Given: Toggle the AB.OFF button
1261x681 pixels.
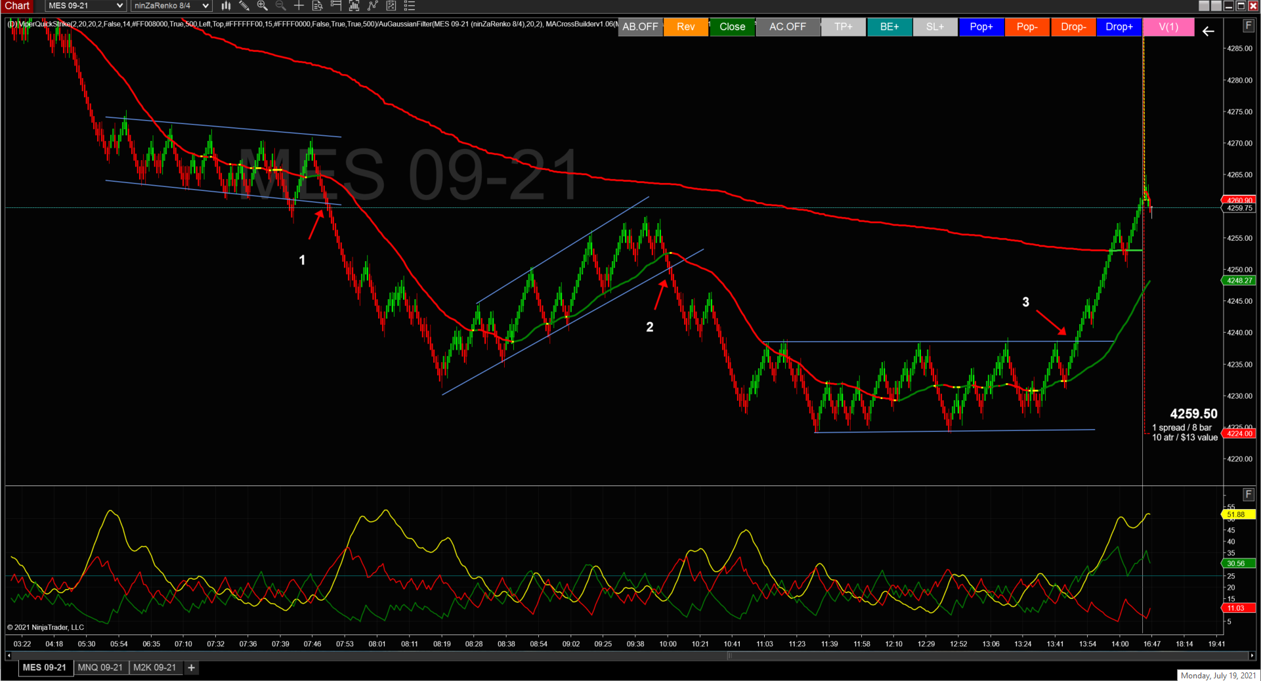Looking at the screenshot, I should click(x=640, y=27).
